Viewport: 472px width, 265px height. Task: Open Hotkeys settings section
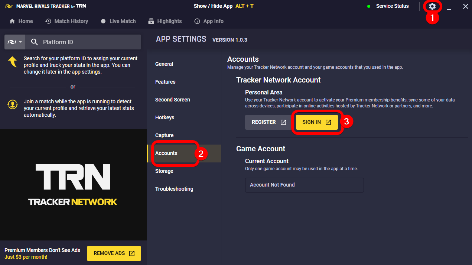coord(184,117)
